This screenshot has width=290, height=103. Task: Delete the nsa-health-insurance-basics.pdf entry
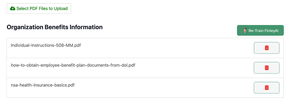(x=266, y=88)
